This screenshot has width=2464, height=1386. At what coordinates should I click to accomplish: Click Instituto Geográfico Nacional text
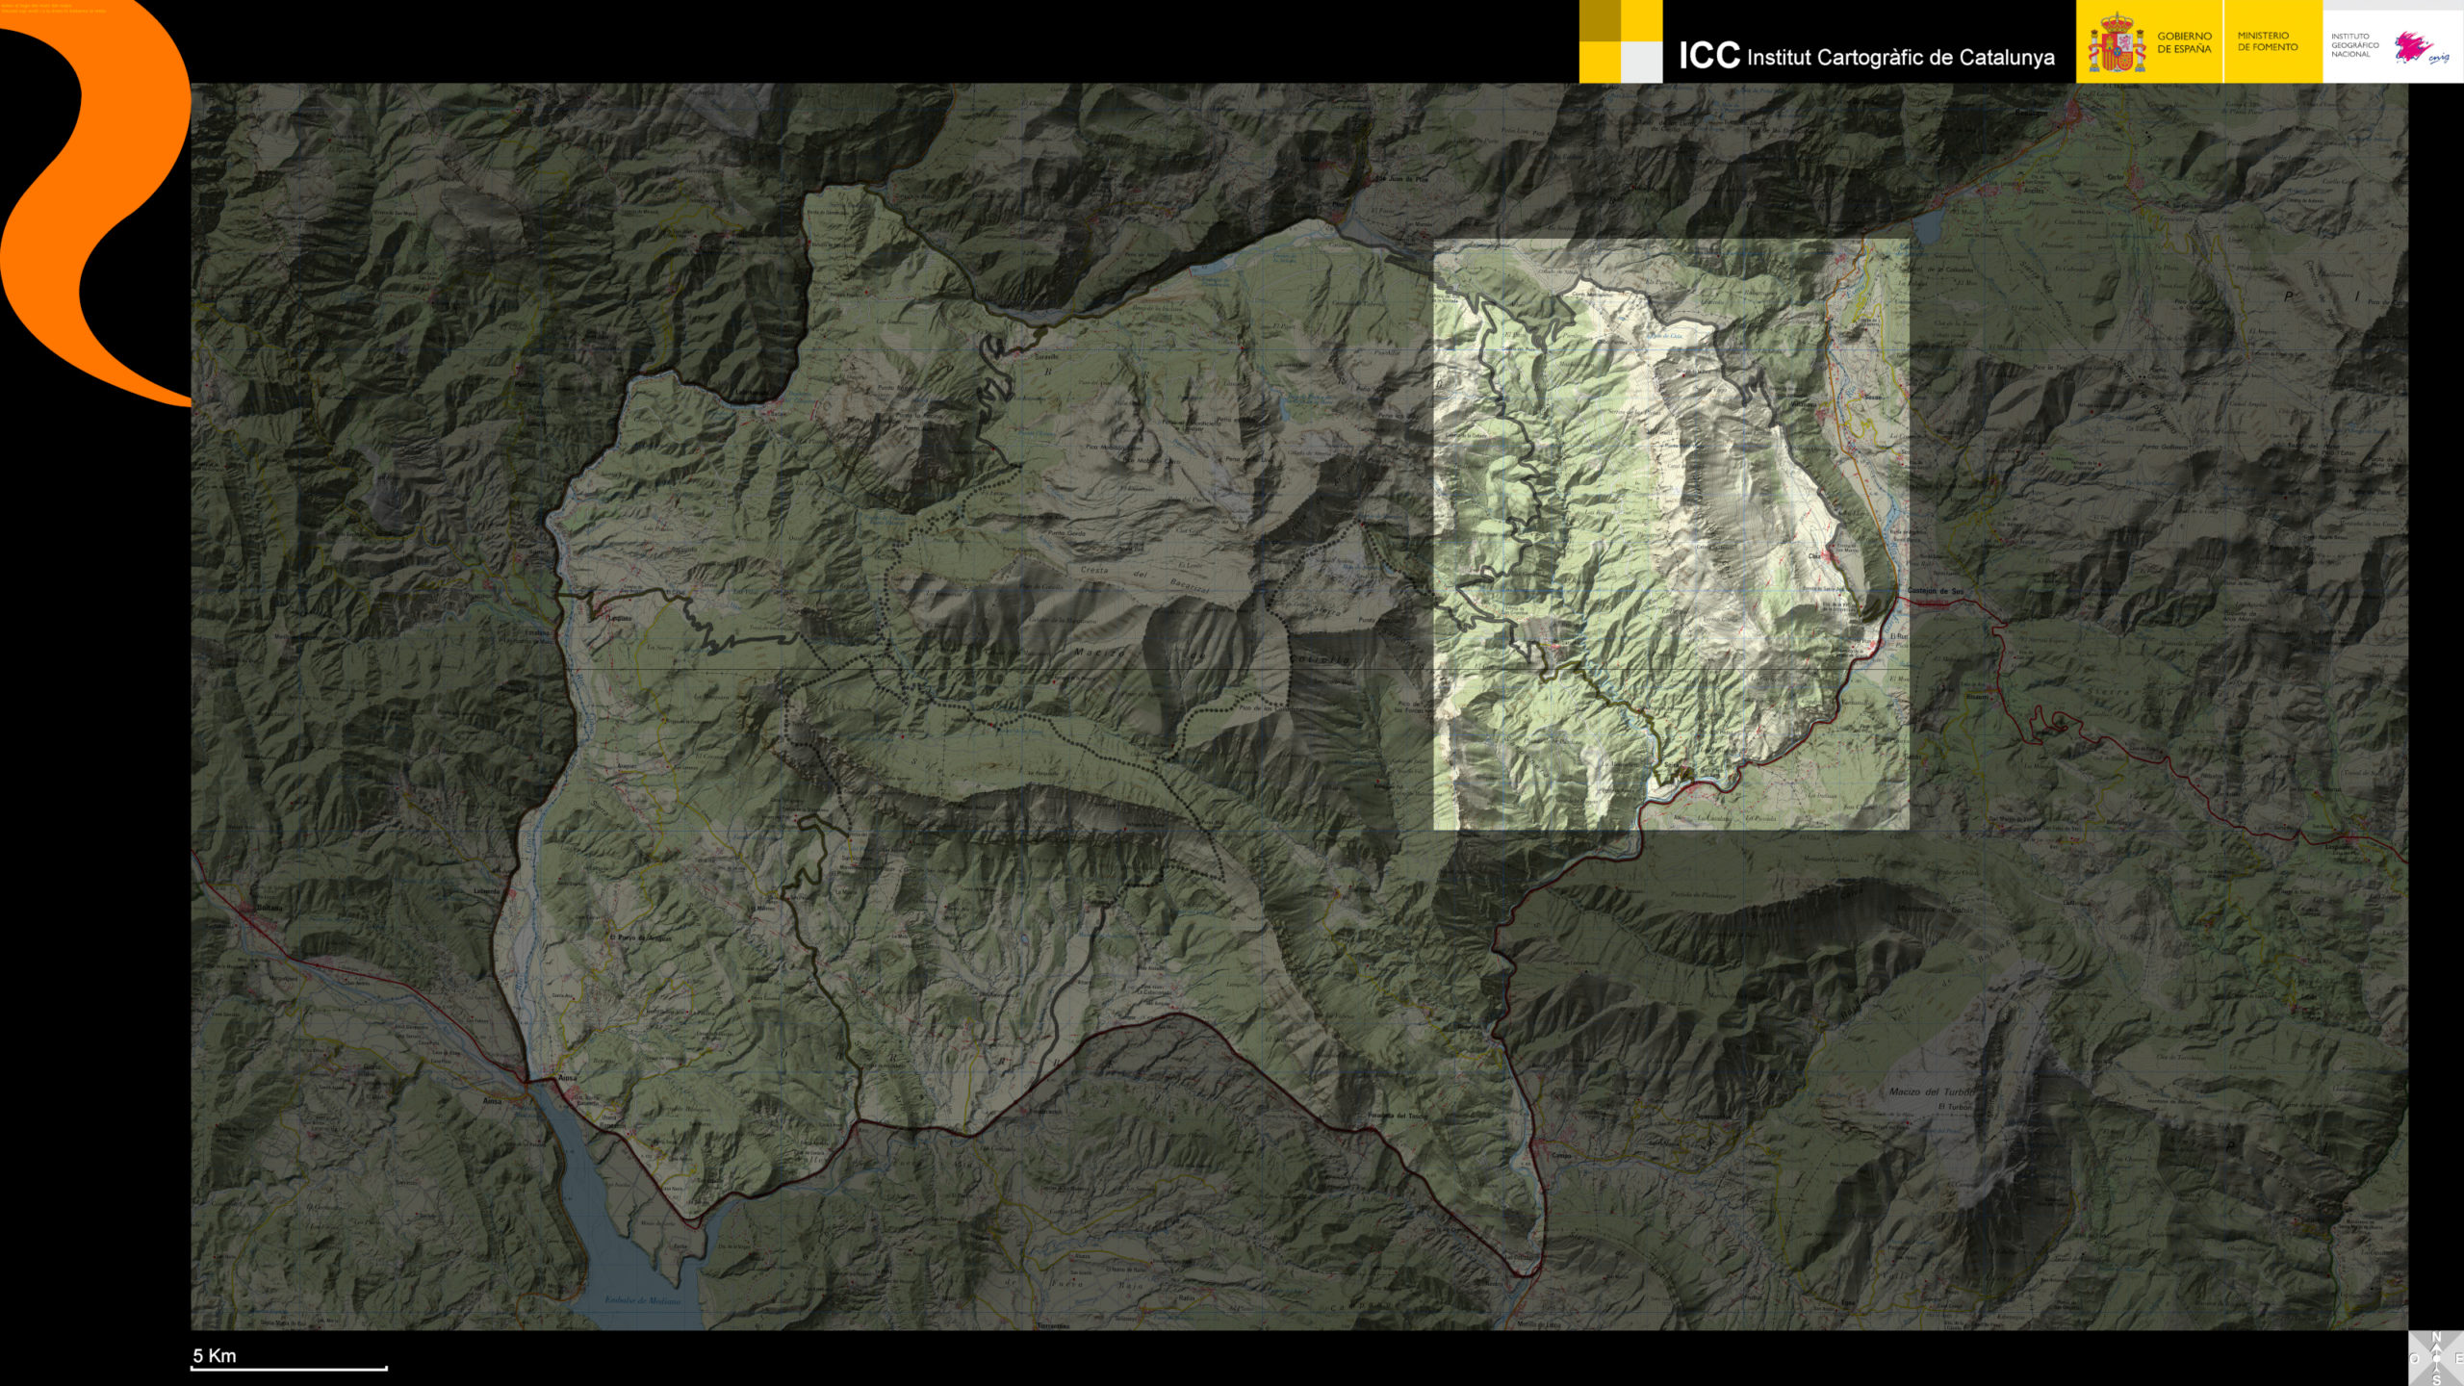pos(2353,45)
